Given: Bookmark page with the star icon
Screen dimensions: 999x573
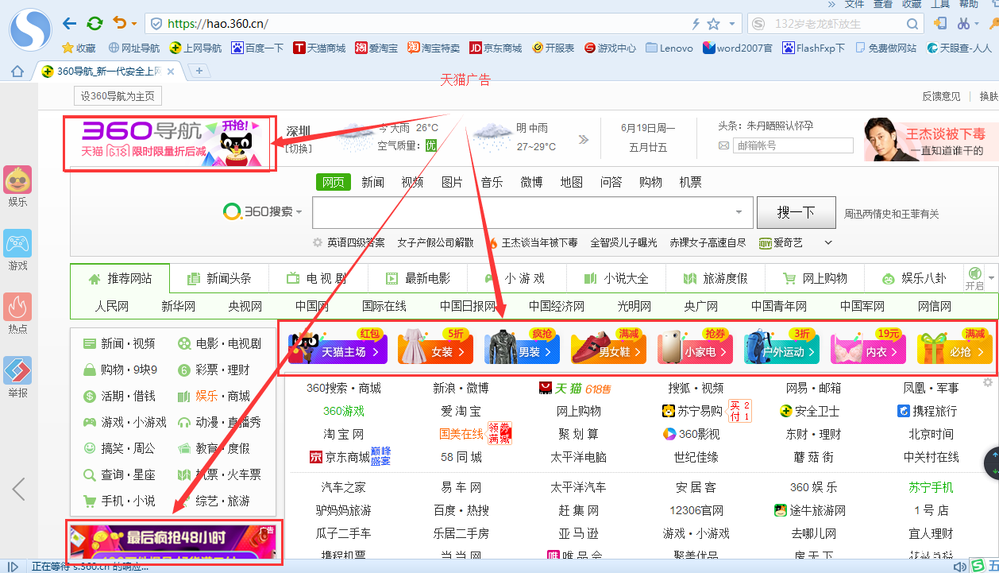Looking at the screenshot, I should tap(713, 24).
